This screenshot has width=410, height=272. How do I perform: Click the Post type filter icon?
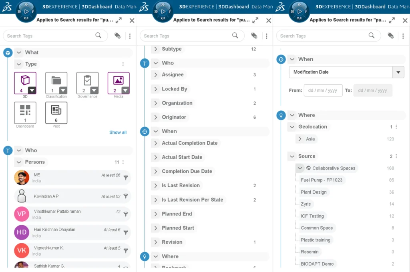tap(56, 112)
